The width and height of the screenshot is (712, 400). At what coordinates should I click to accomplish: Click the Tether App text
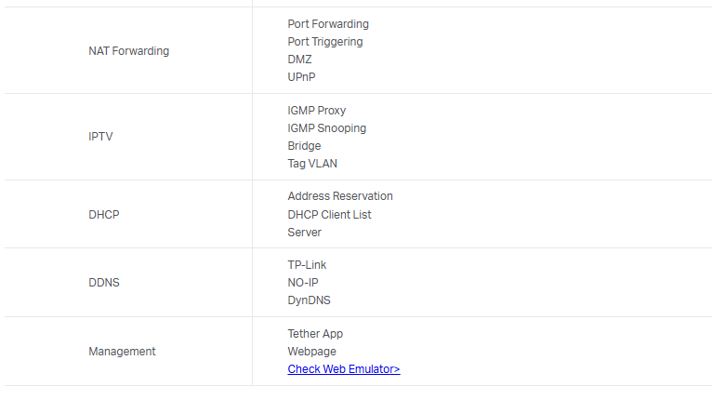[315, 334]
